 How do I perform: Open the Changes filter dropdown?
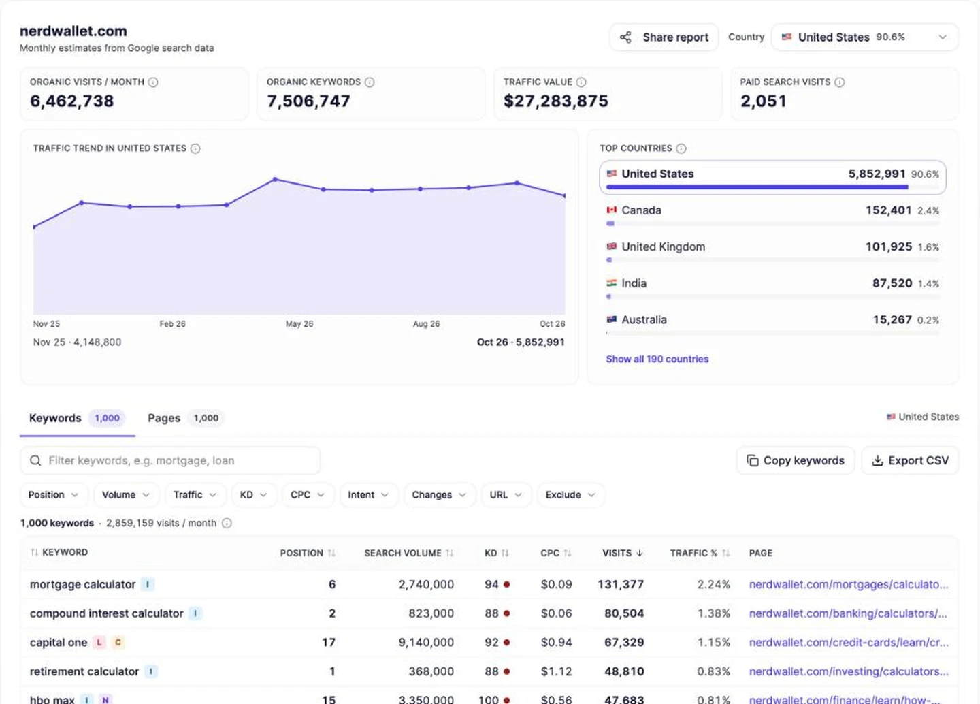(x=439, y=495)
